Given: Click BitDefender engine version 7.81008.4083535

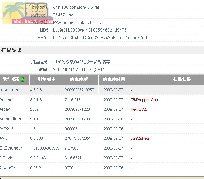Looking at the screenshot, I should [45, 148].
